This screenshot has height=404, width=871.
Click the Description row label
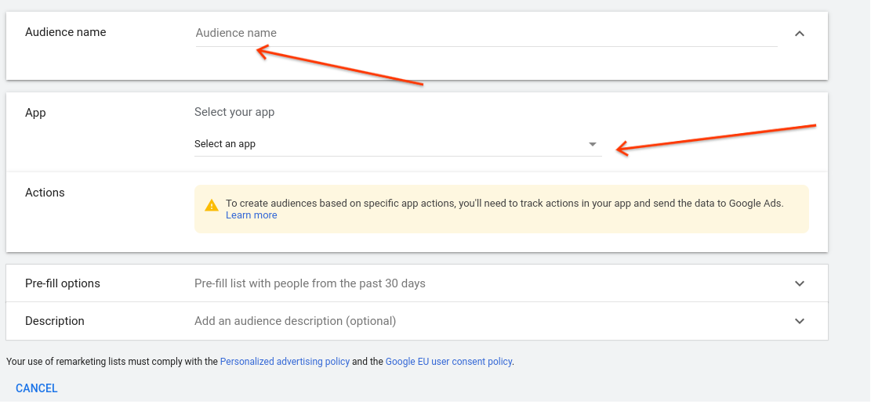coord(55,321)
